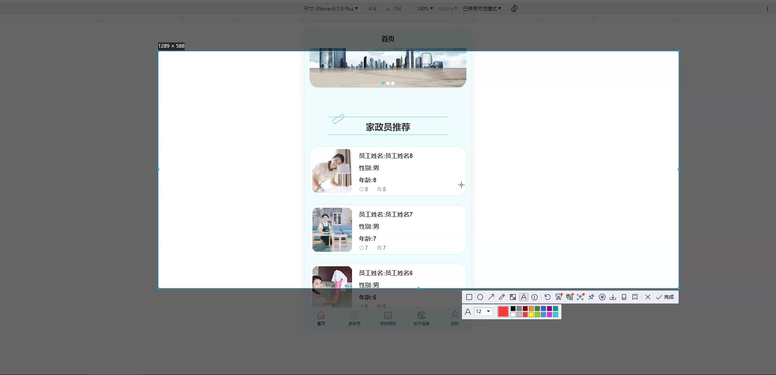Image resolution: width=776 pixels, height=375 pixels.
Task: Click the view count icon on the 员工姓名7 card
Action: click(379, 248)
